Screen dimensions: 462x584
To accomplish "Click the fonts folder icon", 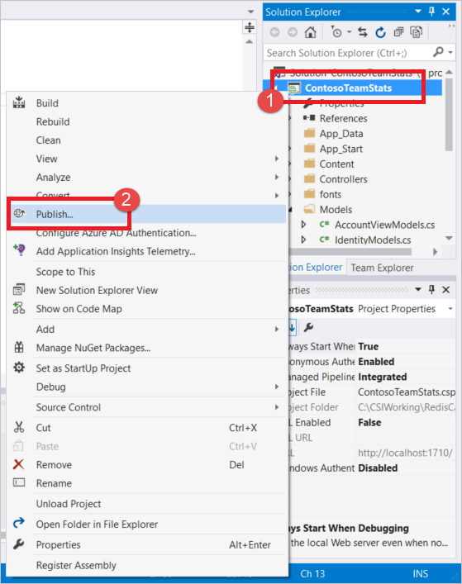I will (309, 194).
